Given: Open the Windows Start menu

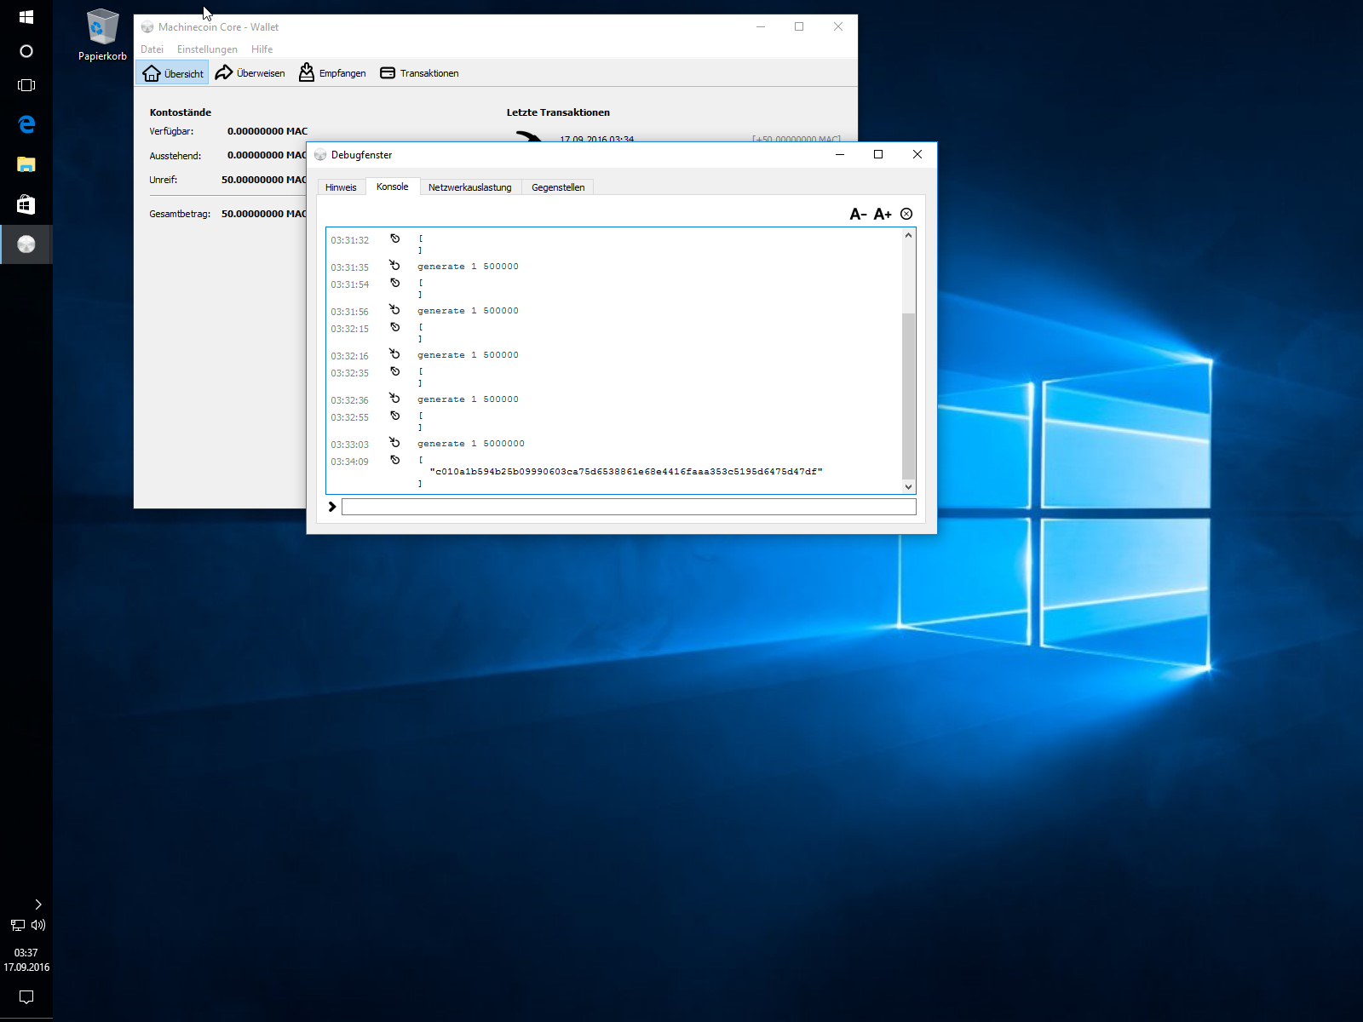Looking at the screenshot, I should [x=26, y=17].
